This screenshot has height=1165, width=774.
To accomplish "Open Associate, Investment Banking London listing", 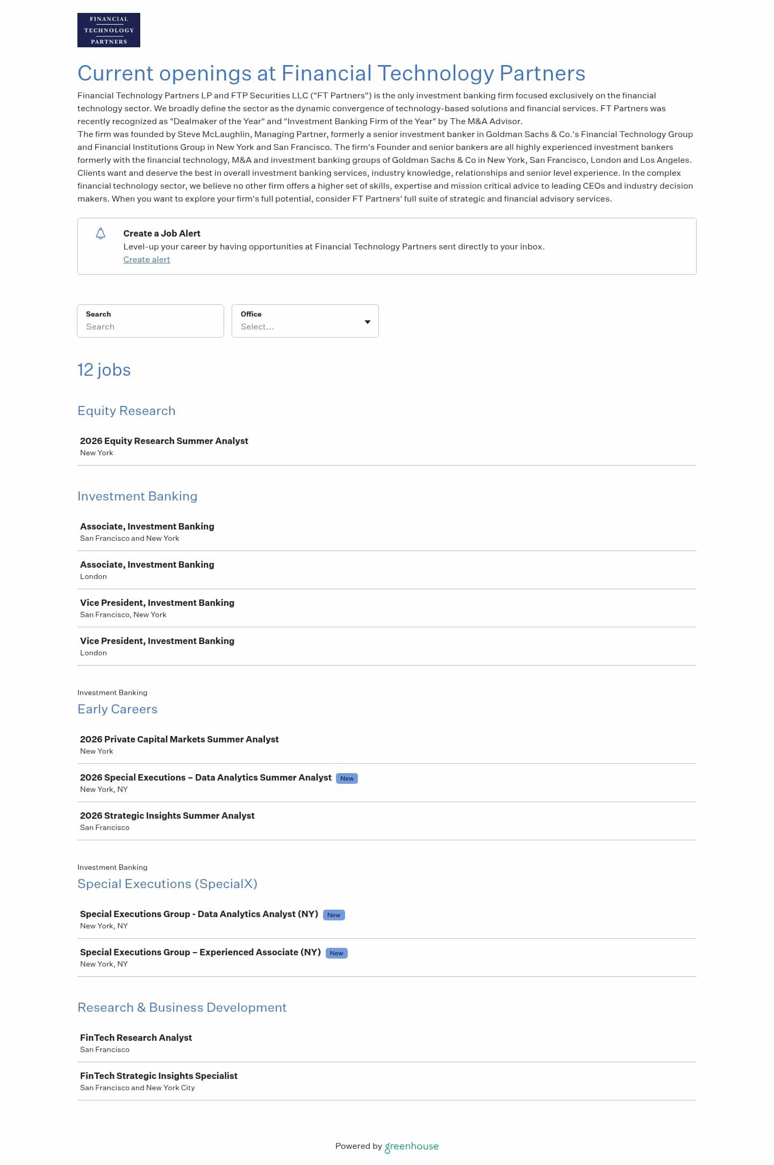I will (x=147, y=564).
